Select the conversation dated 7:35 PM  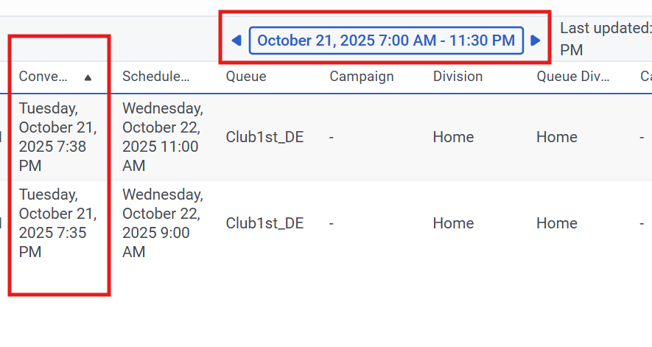[x=58, y=223]
